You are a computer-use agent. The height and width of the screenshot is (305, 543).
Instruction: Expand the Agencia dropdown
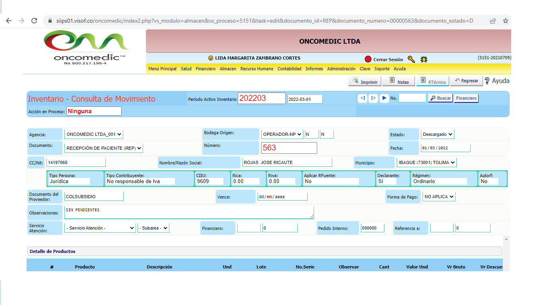[x=94, y=134]
